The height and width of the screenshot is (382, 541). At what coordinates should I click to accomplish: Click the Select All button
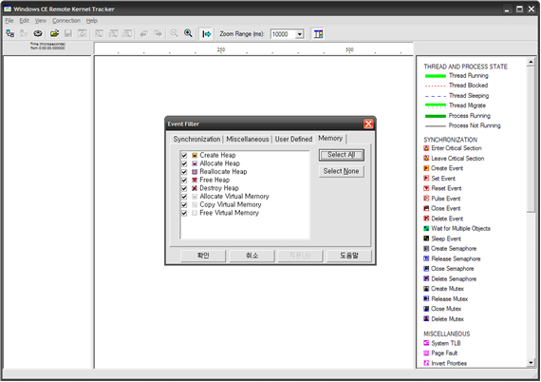[342, 155]
